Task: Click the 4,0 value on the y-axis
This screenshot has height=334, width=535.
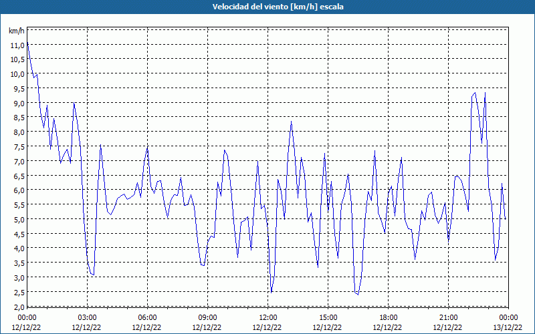Action: [x=19, y=248]
